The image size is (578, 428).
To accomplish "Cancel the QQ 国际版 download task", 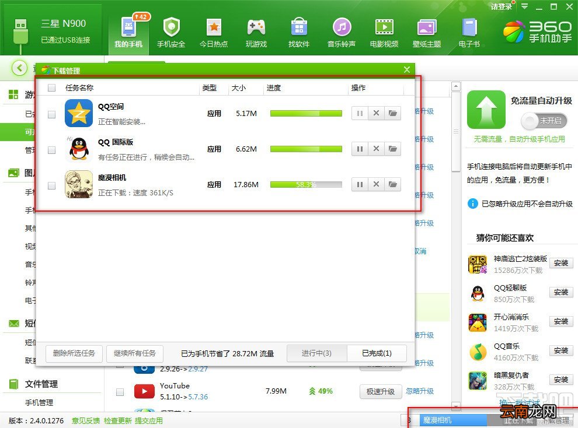I will coord(376,149).
